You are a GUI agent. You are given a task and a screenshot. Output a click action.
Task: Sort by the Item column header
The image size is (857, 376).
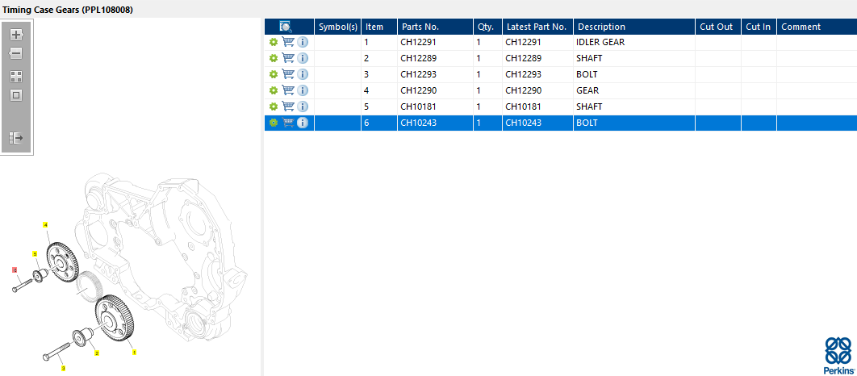379,27
